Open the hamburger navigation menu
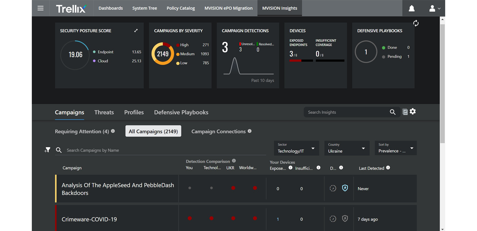Screen dimensions: 477x231 tap(40, 8)
